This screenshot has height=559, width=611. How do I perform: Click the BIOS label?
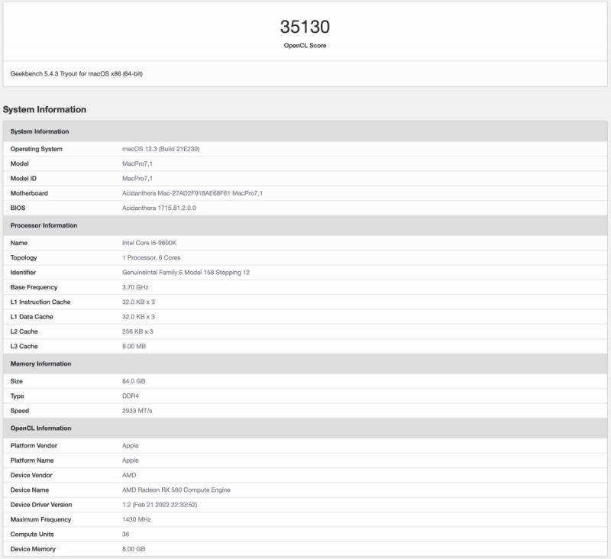[x=18, y=208]
